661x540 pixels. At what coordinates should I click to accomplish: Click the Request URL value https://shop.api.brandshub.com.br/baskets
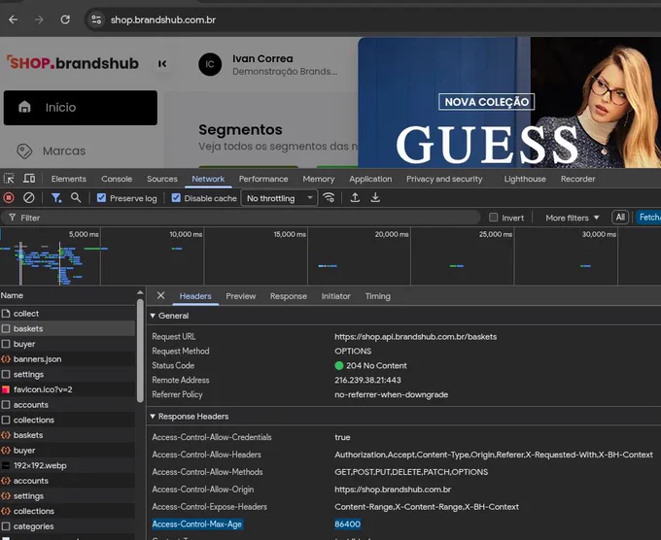pyautogui.click(x=415, y=337)
